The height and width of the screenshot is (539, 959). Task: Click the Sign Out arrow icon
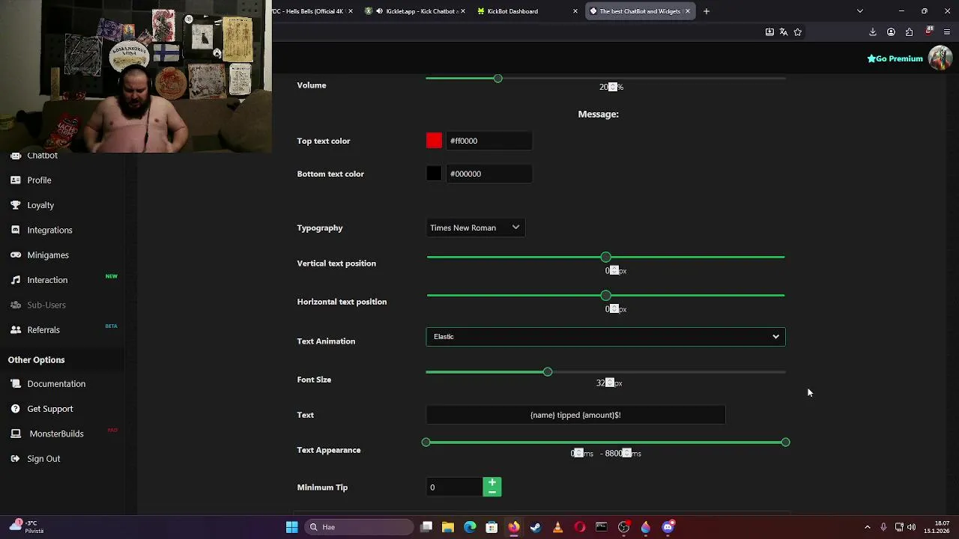(16, 459)
